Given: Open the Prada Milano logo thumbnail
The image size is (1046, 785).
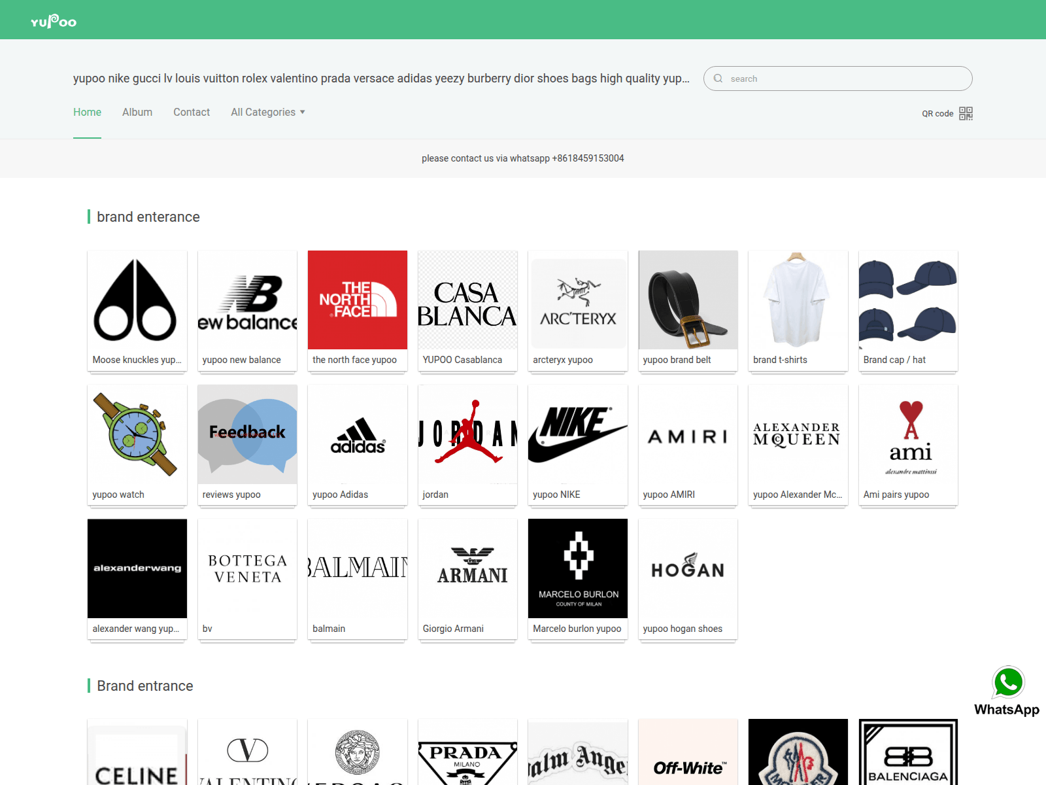Looking at the screenshot, I should coord(467,752).
